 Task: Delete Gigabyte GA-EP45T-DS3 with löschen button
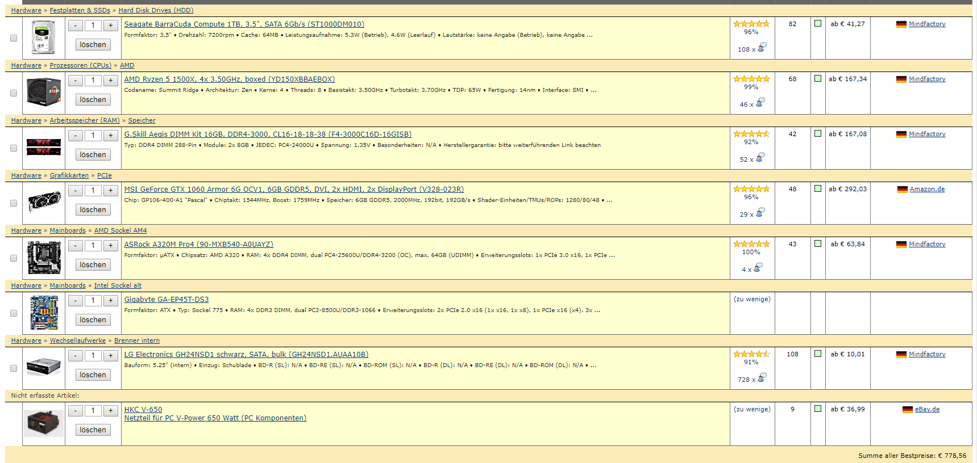click(93, 320)
